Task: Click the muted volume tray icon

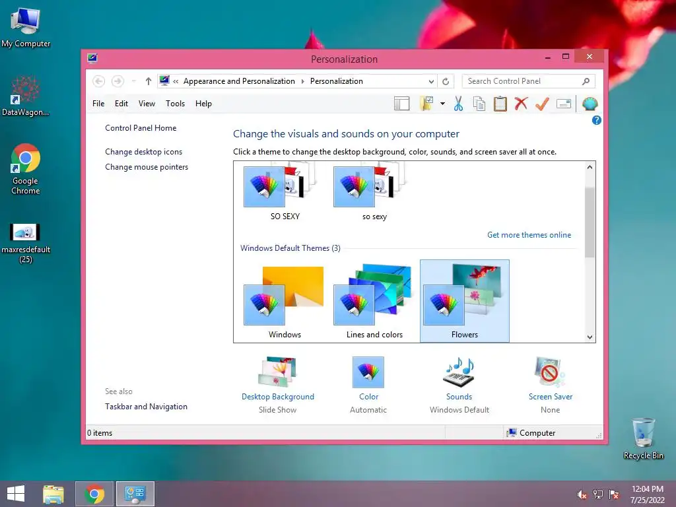Action: pos(582,494)
